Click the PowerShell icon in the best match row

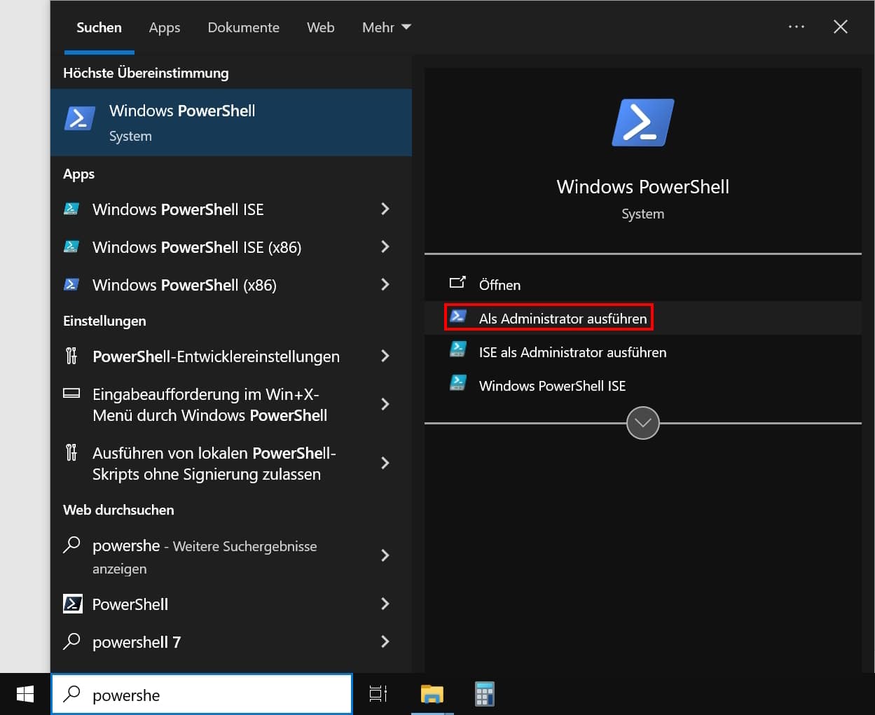(80, 118)
